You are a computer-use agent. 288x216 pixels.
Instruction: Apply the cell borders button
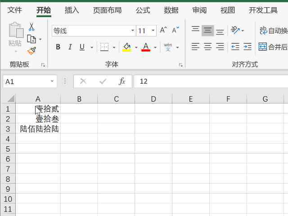pos(104,47)
